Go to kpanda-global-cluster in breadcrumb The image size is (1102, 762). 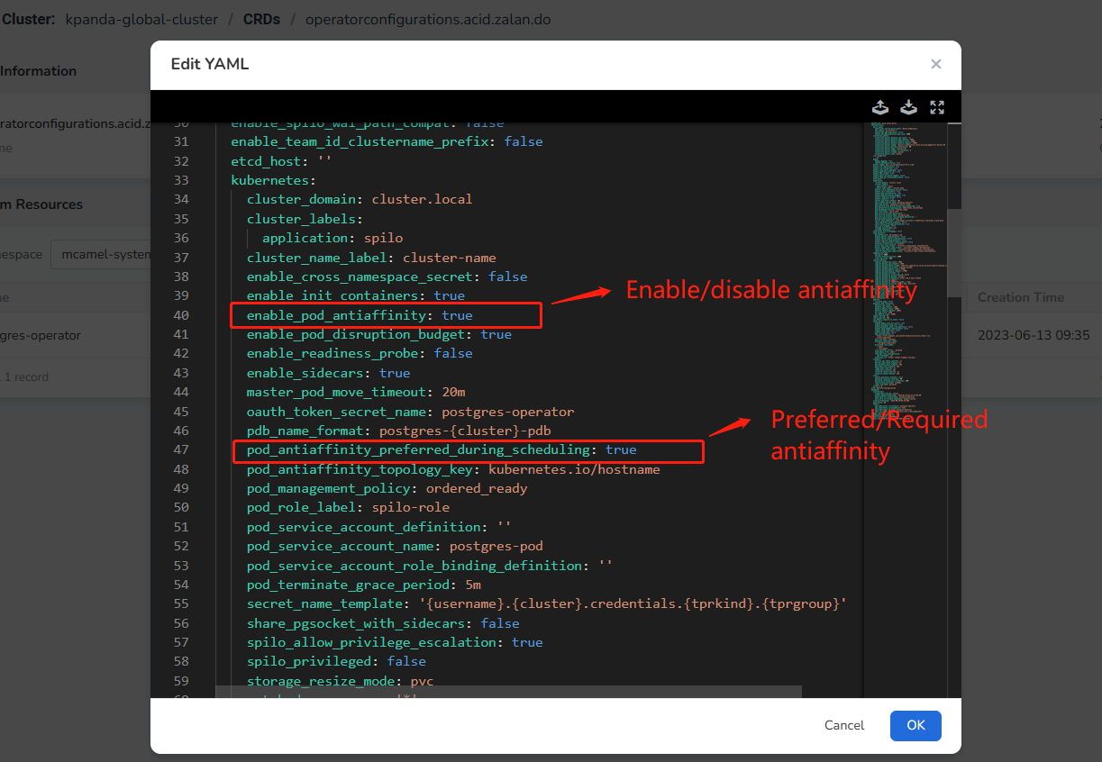[141, 19]
